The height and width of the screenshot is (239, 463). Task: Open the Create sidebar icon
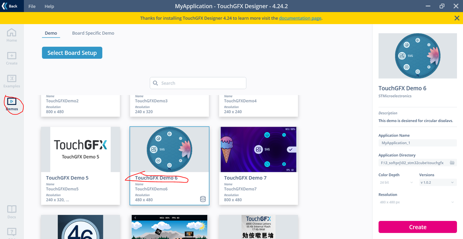point(12,58)
